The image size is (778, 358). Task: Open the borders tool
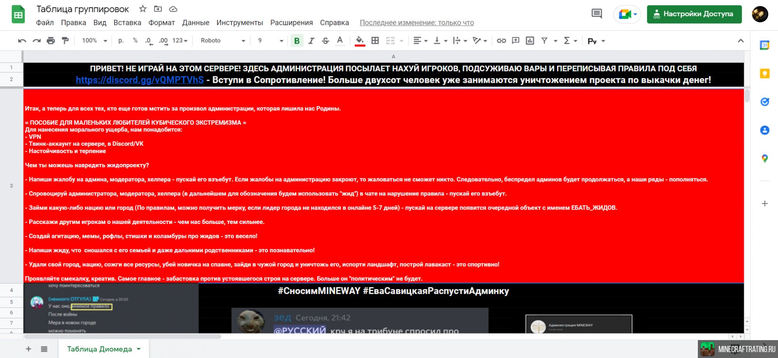click(375, 40)
